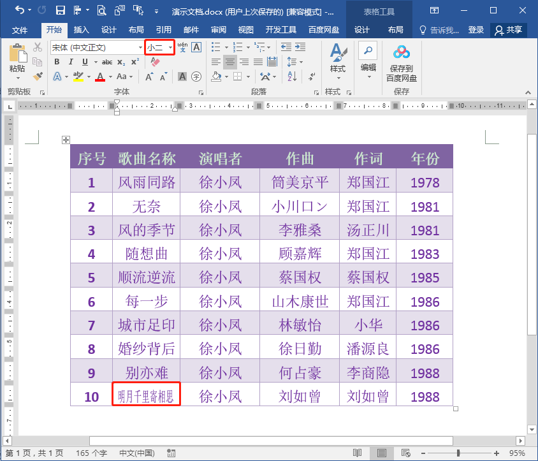
Task: Open the 开发工具 Developer tab
Action: point(280,30)
